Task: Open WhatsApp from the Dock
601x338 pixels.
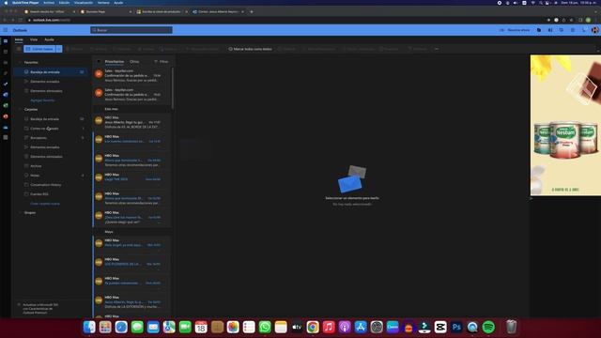Action: coord(265,327)
